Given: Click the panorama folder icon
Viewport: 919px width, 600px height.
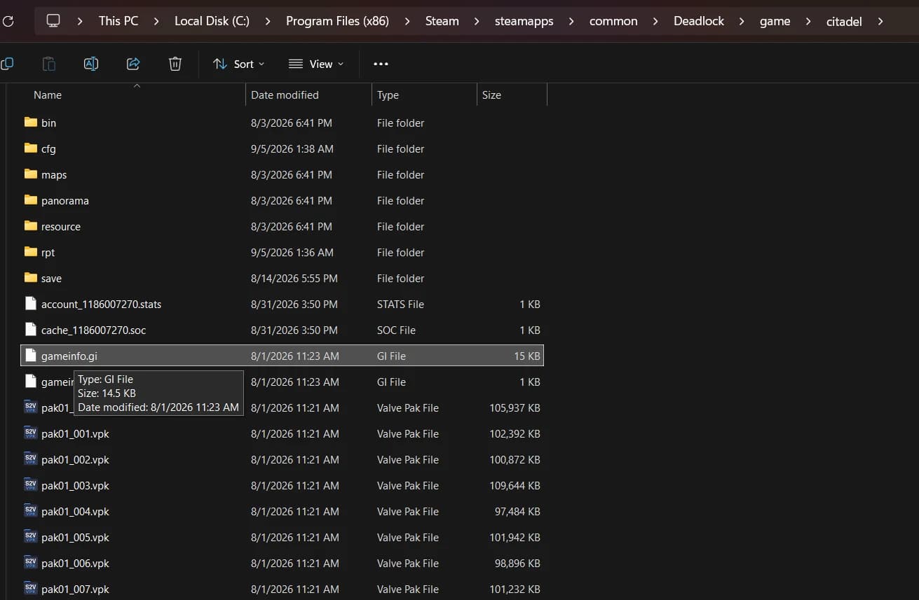Looking at the screenshot, I should pyautogui.click(x=30, y=200).
